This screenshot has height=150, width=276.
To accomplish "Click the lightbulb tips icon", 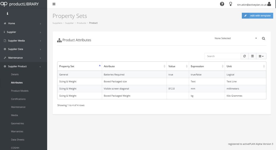I will pyautogui.click(x=230, y=4).
